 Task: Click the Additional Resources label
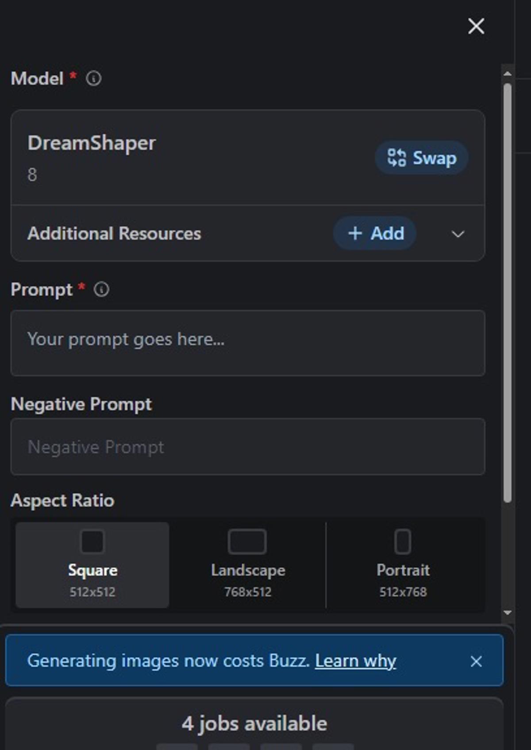(x=114, y=233)
